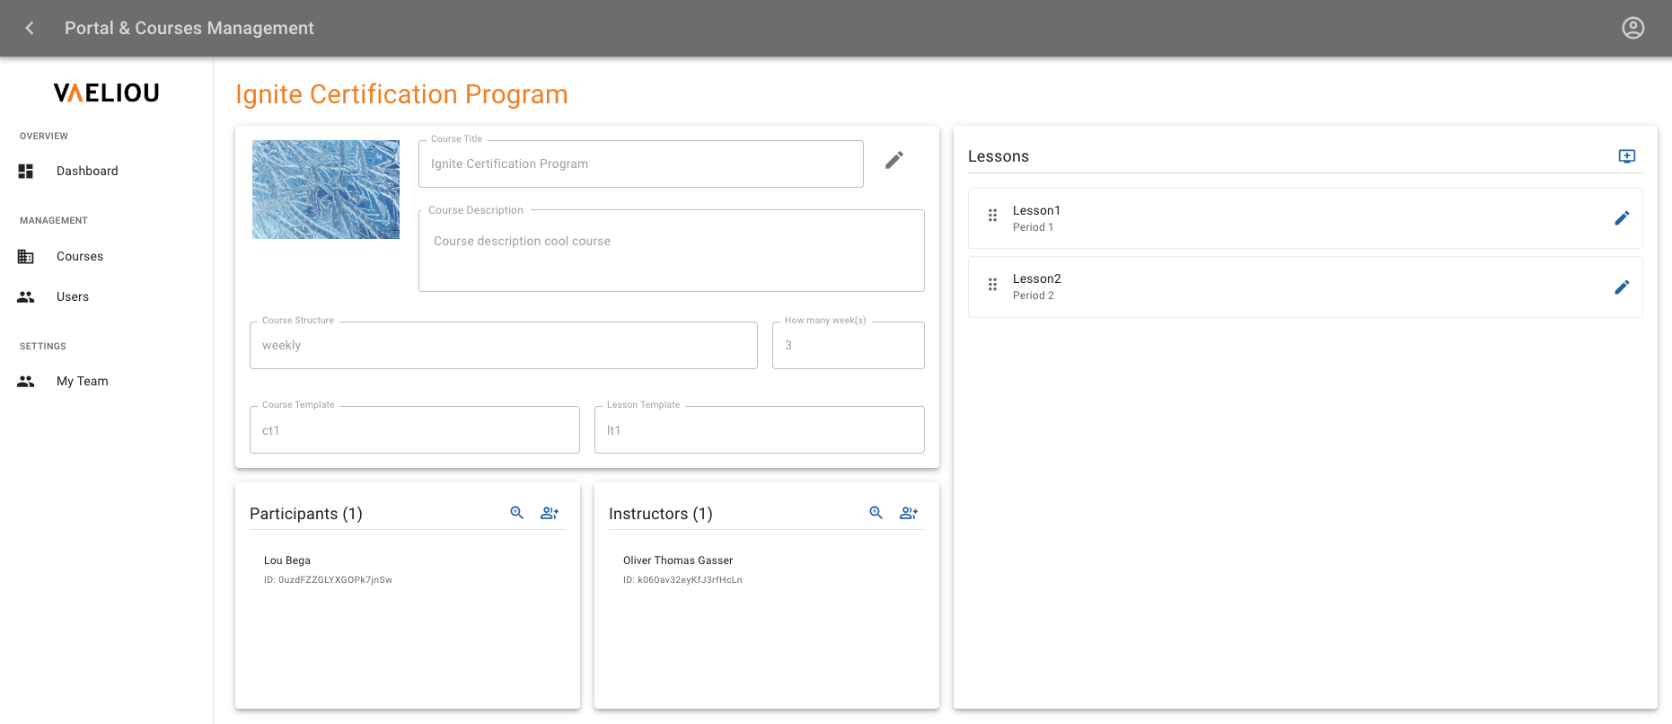Click the VAELIOU logo
The height and width of the screenshot is (724, 1672).
pyautogui.click(x=106, y=93)
